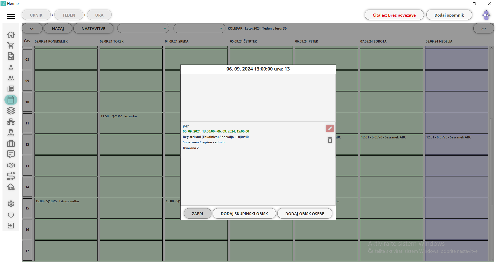Open the layers sidebar icon
Screen dimensions: 497x266
click(11, 111)
